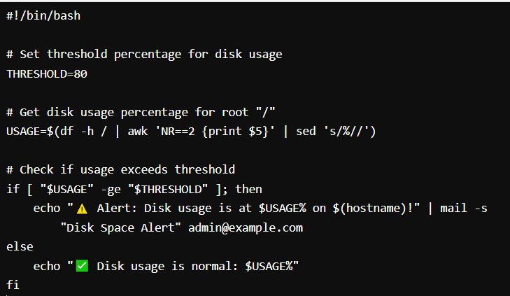Image resolution: width=510 pixels, height=296 pixels.
Task: Click the admin@example.com email address
Action: [x=246, y=227]
